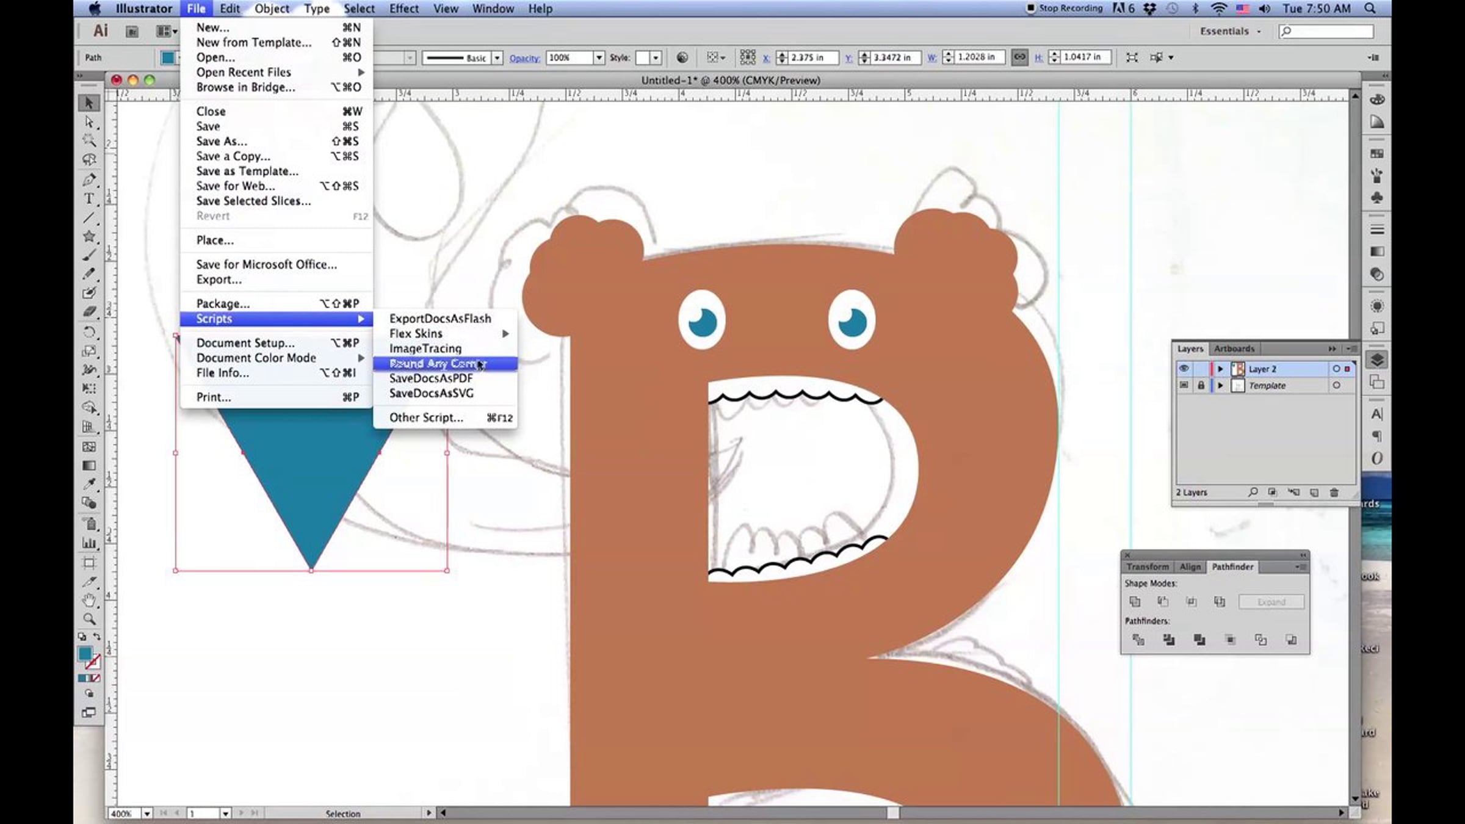Screen dimensions: 1465x824
Task: Toggle visibility of Layer 2
Action: click(1184, 369)
